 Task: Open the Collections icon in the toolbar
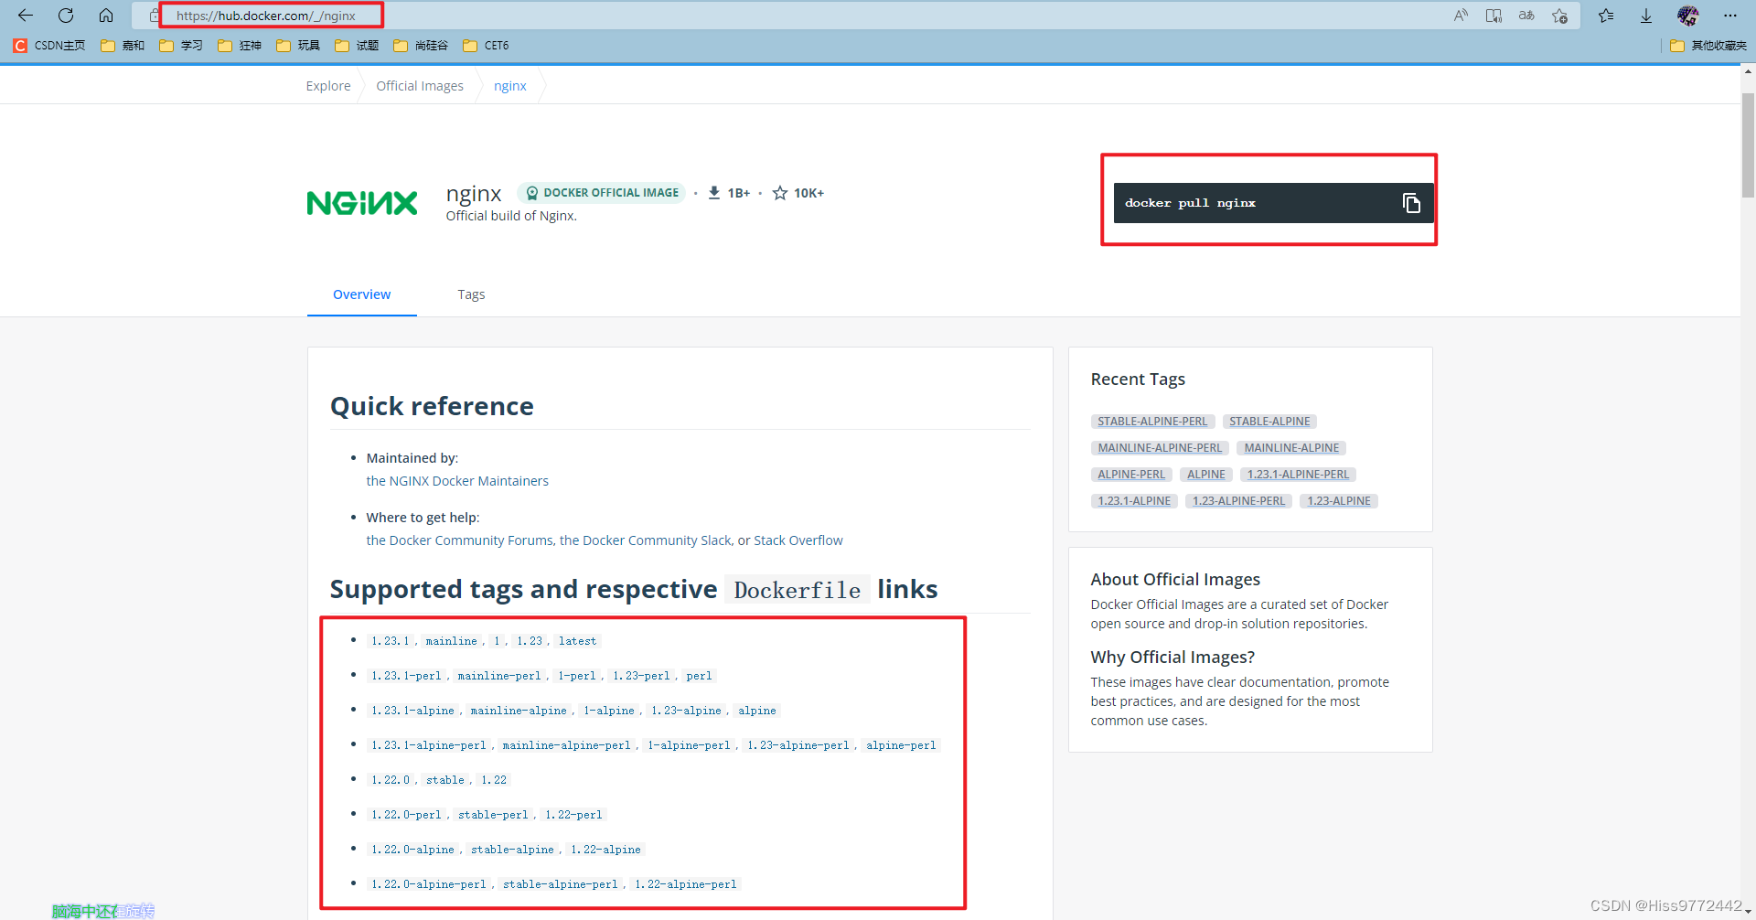(x=1606, y=16)
